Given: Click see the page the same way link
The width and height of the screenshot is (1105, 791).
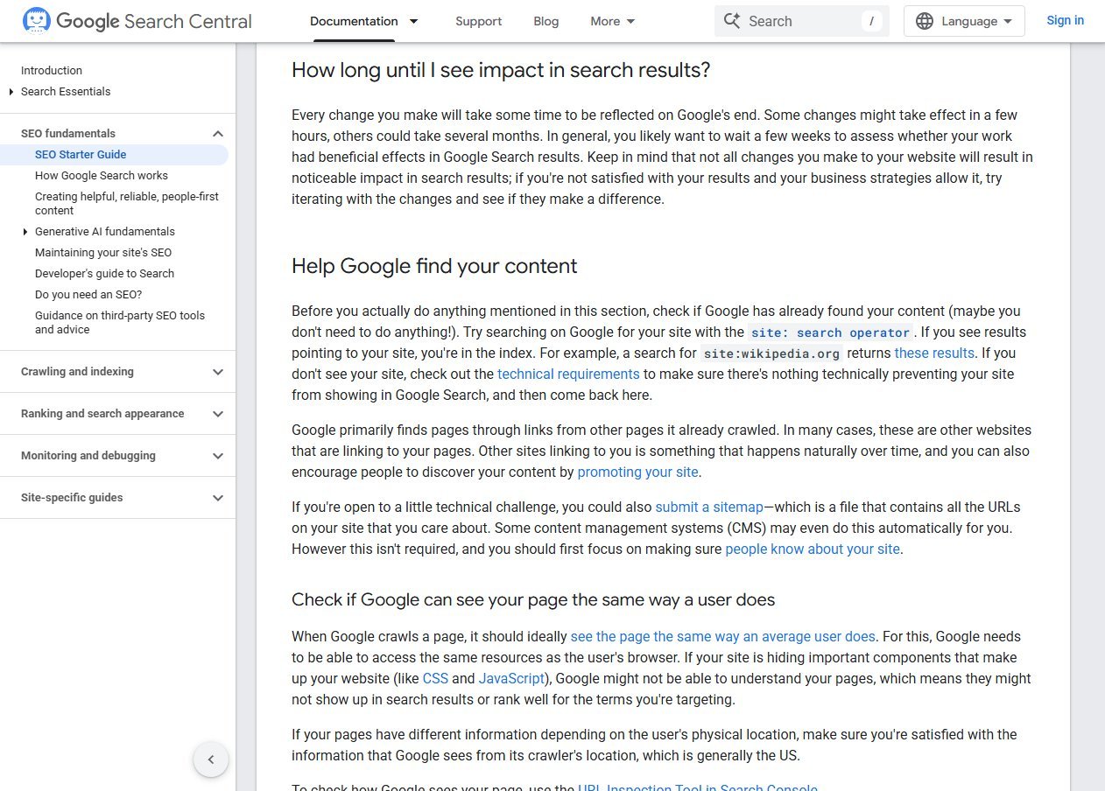Looking at the screenshot, I should click(x=722, y=637).
